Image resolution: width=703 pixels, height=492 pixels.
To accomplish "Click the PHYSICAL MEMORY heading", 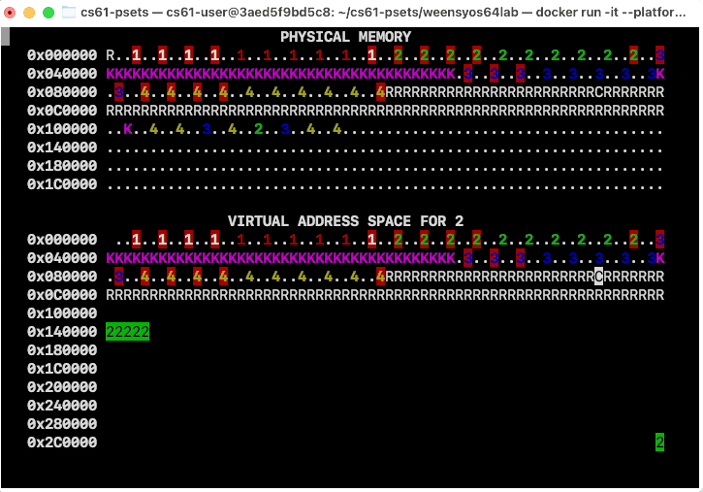I will pyautogui.click(x=345, y=37).
